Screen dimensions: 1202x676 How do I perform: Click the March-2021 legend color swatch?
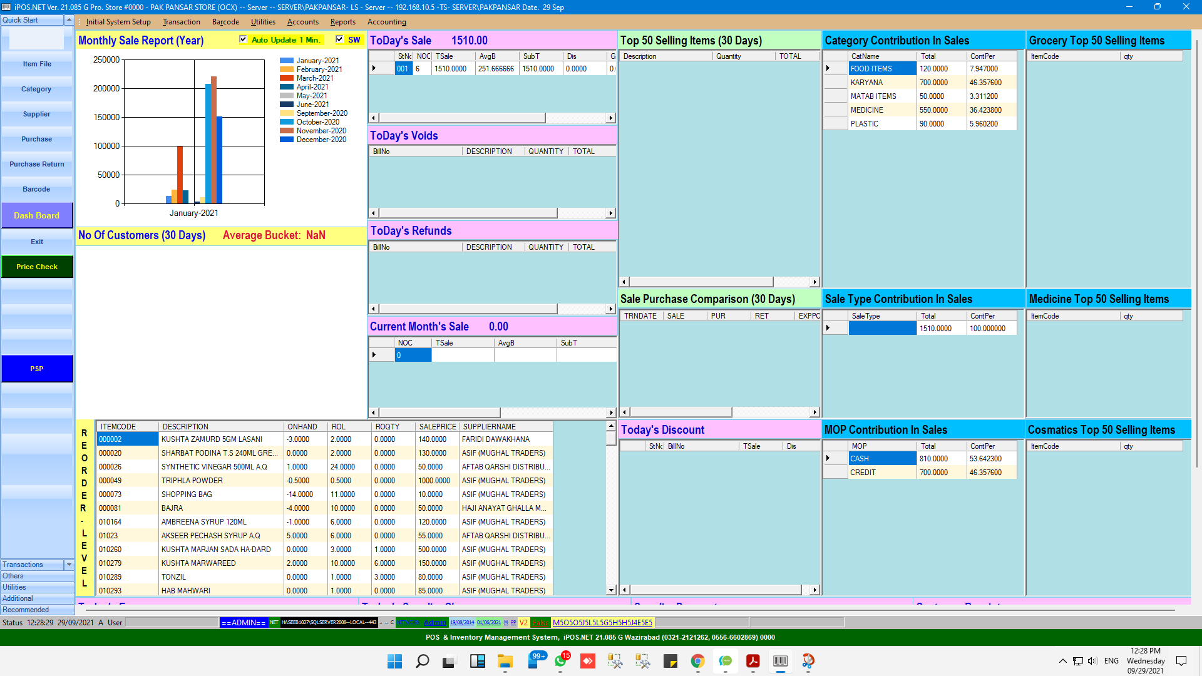click(x=287, y=78)
